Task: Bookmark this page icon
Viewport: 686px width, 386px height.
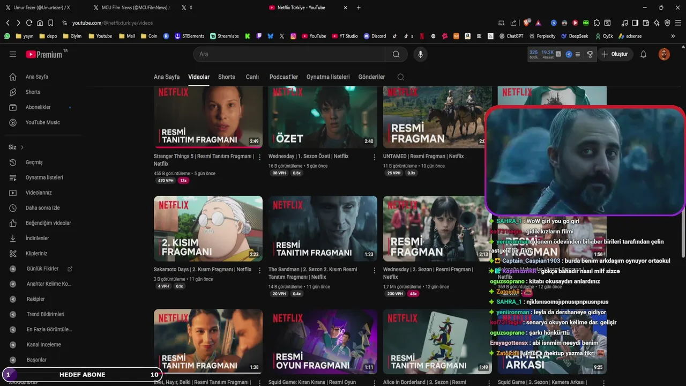Action: [x=50, y=23]
